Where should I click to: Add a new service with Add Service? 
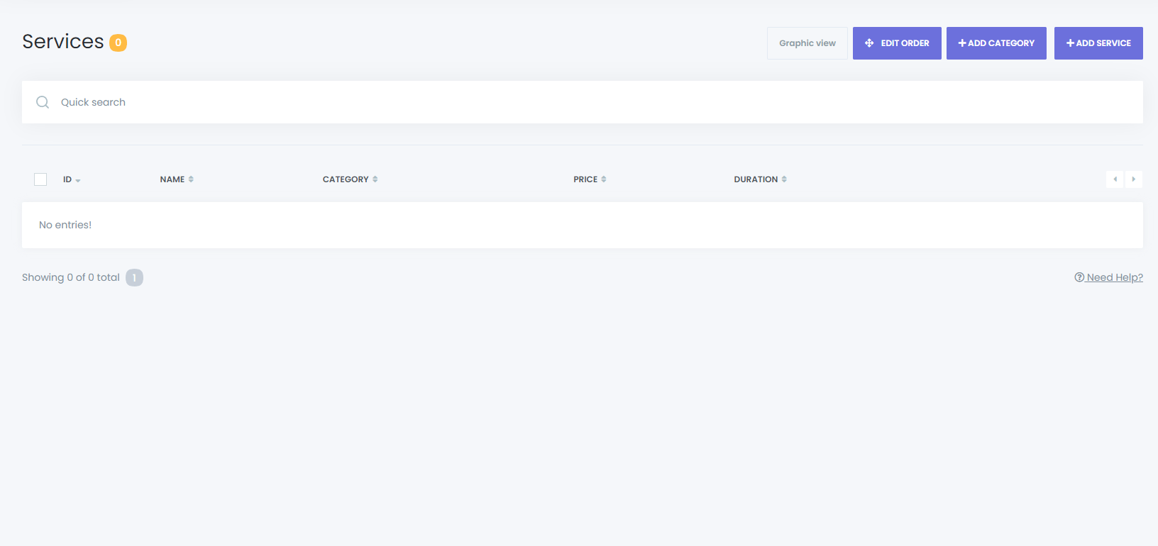coord(1098,43)
